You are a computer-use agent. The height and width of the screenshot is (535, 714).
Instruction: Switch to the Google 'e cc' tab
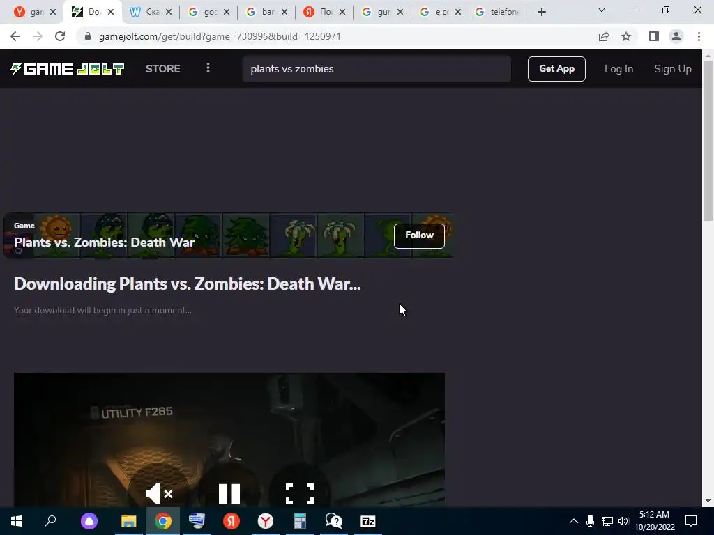click(x=434, y=12)
